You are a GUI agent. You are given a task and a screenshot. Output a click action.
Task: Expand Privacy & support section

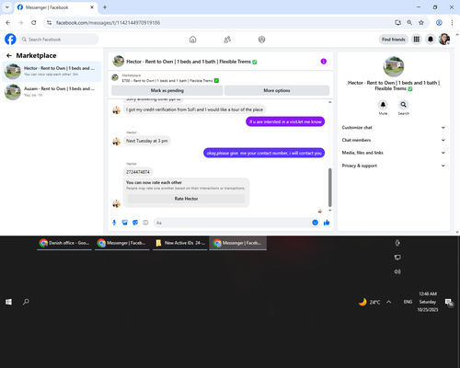[394, 166]
